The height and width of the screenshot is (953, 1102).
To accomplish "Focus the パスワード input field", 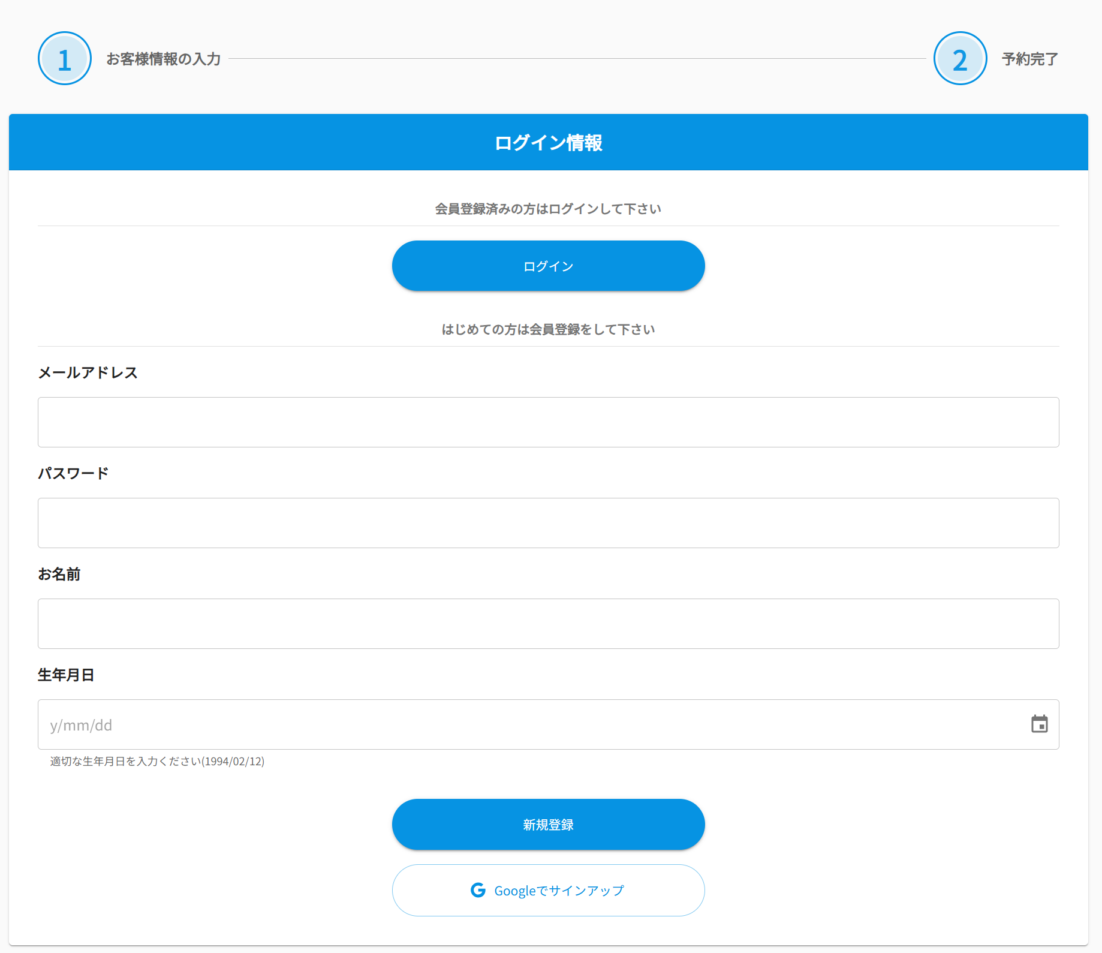I will 548,523.
